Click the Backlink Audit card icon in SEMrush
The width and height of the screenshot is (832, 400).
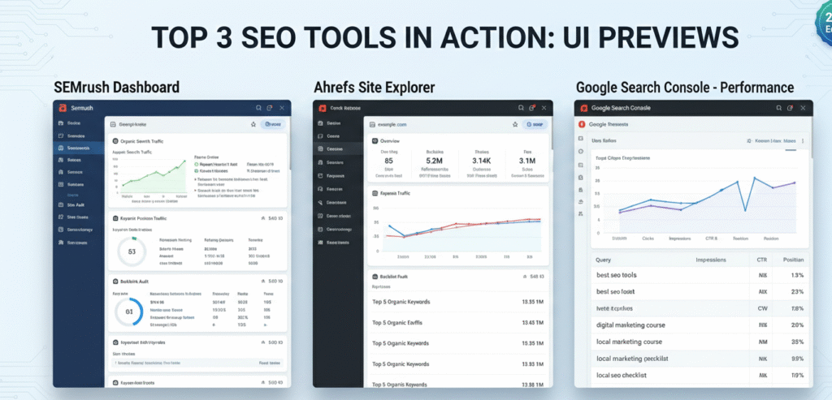click(x=115, y=282)
